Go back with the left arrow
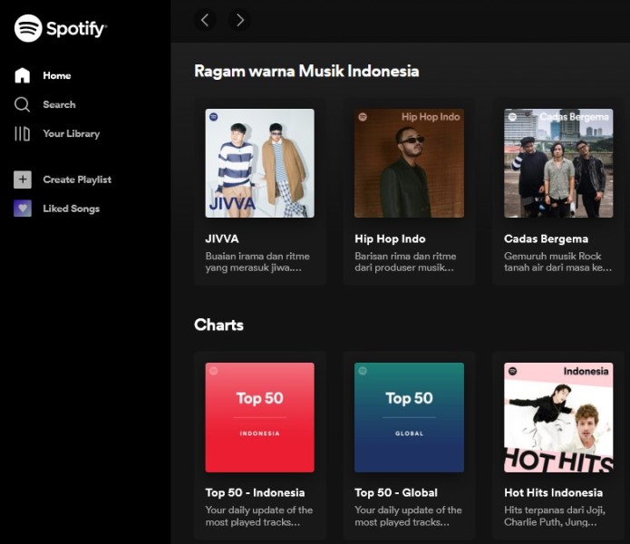 coord(205,20)
